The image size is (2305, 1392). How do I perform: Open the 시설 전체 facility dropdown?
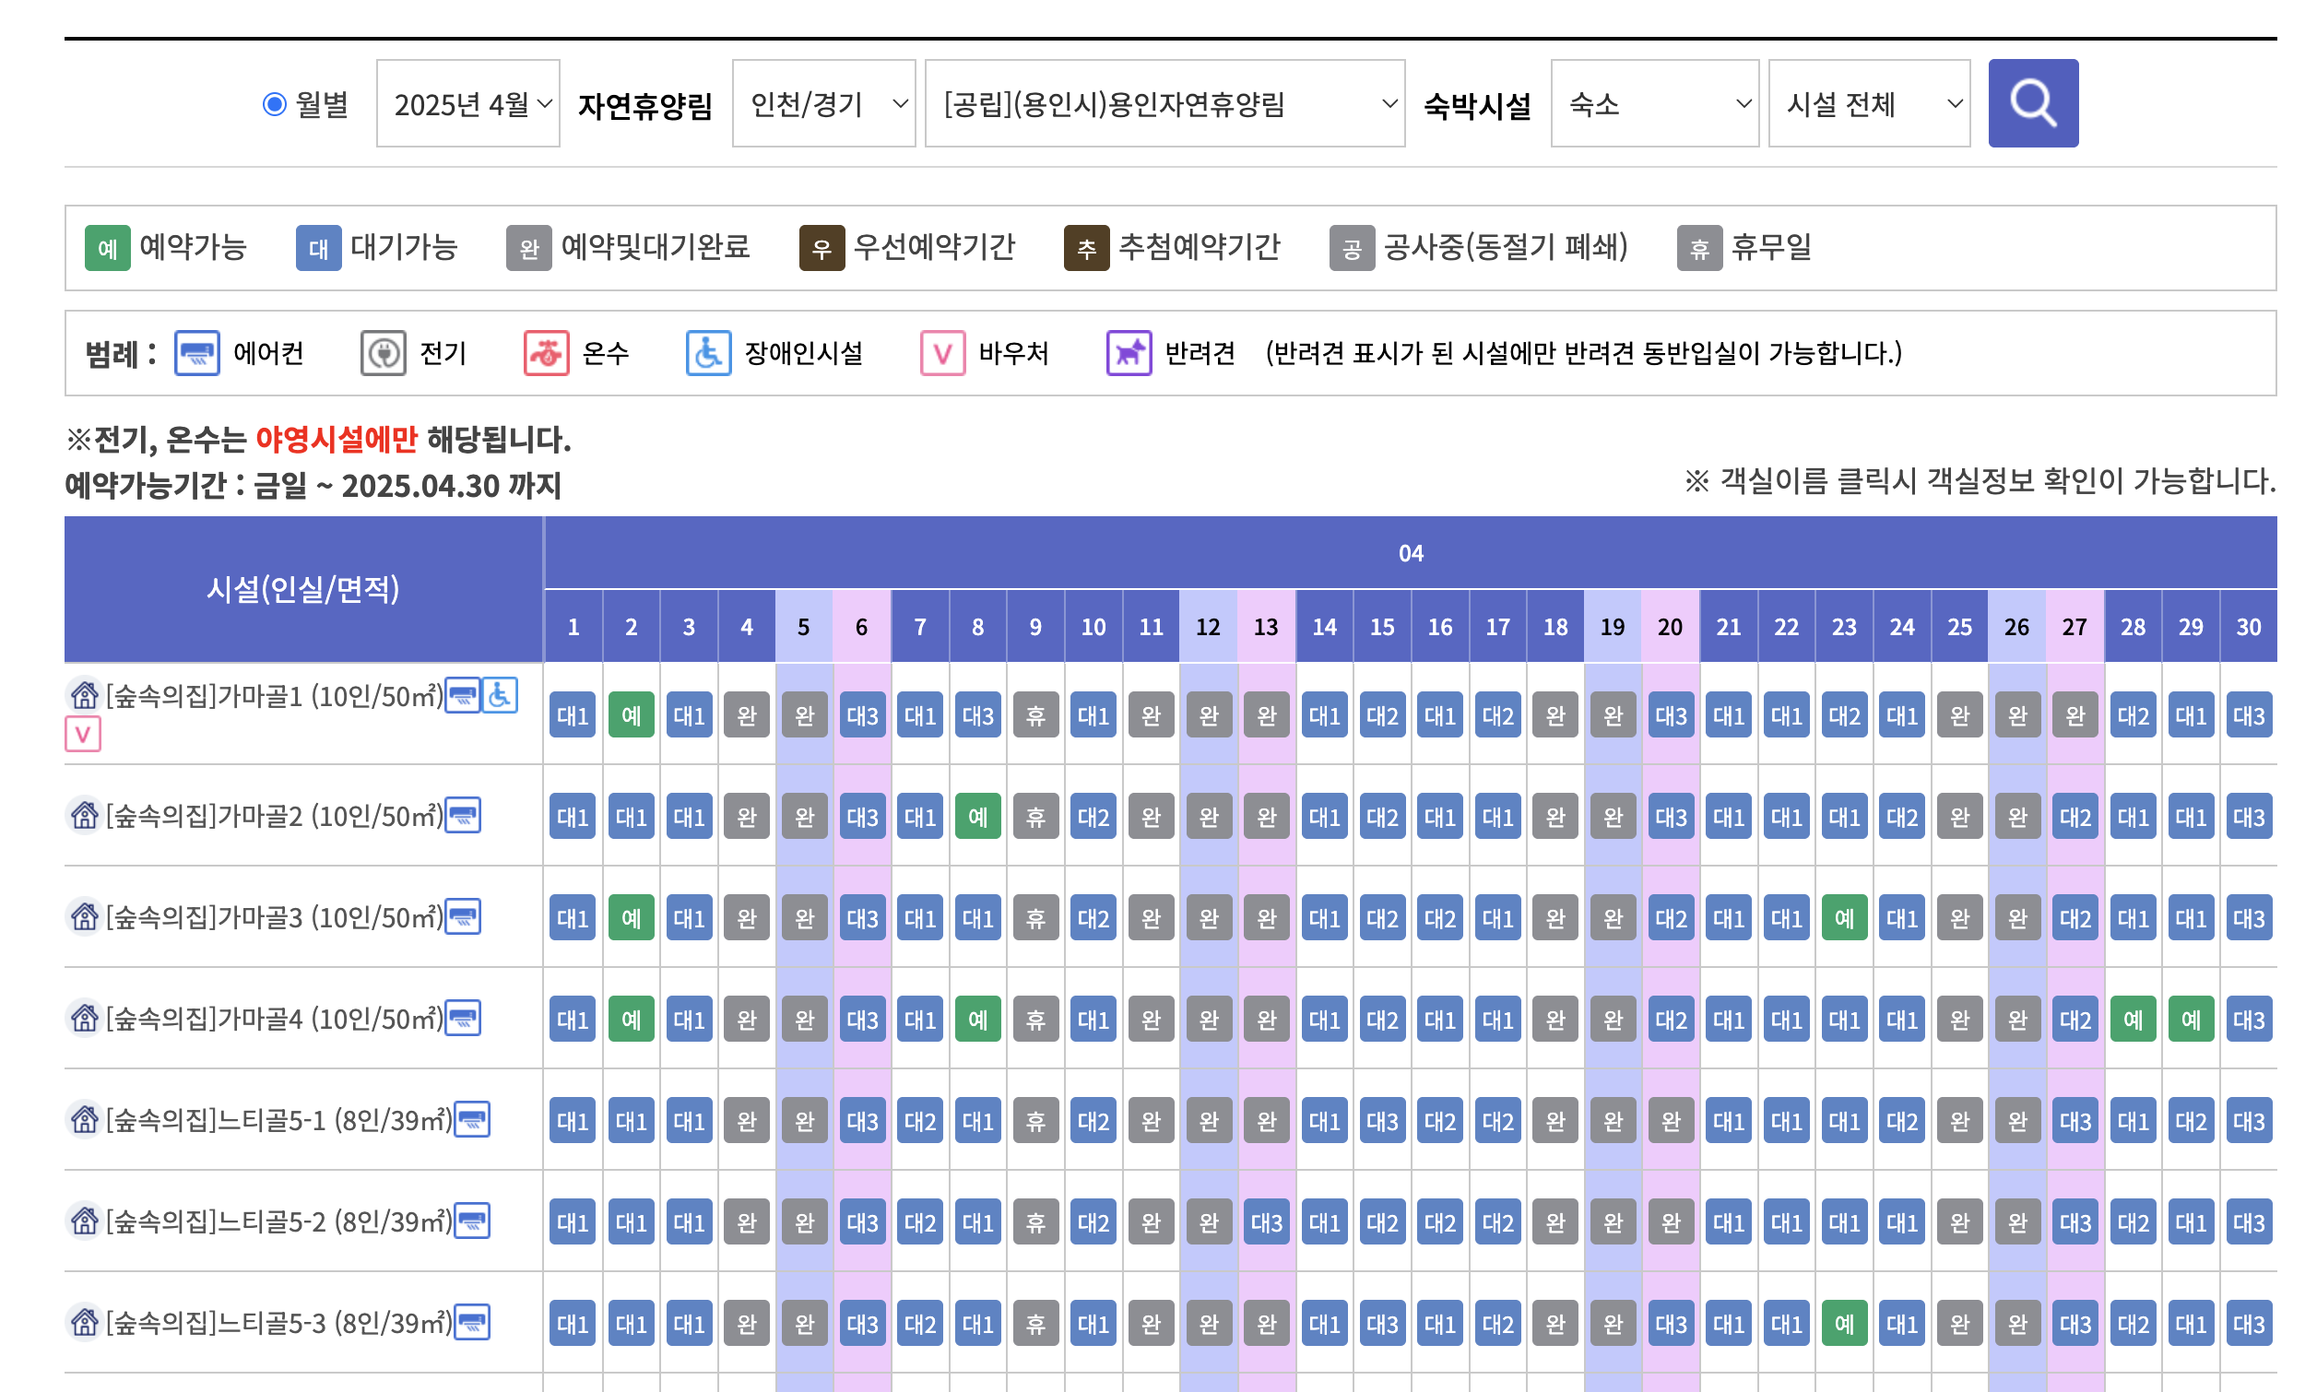click(x=1868, y=104)
